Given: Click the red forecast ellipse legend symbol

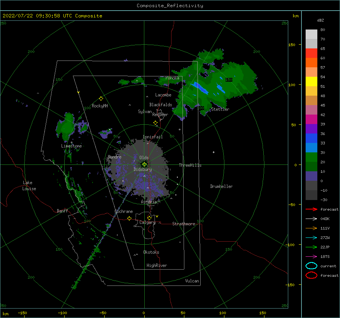Looking at the screenshot, I should click(311, 275).
